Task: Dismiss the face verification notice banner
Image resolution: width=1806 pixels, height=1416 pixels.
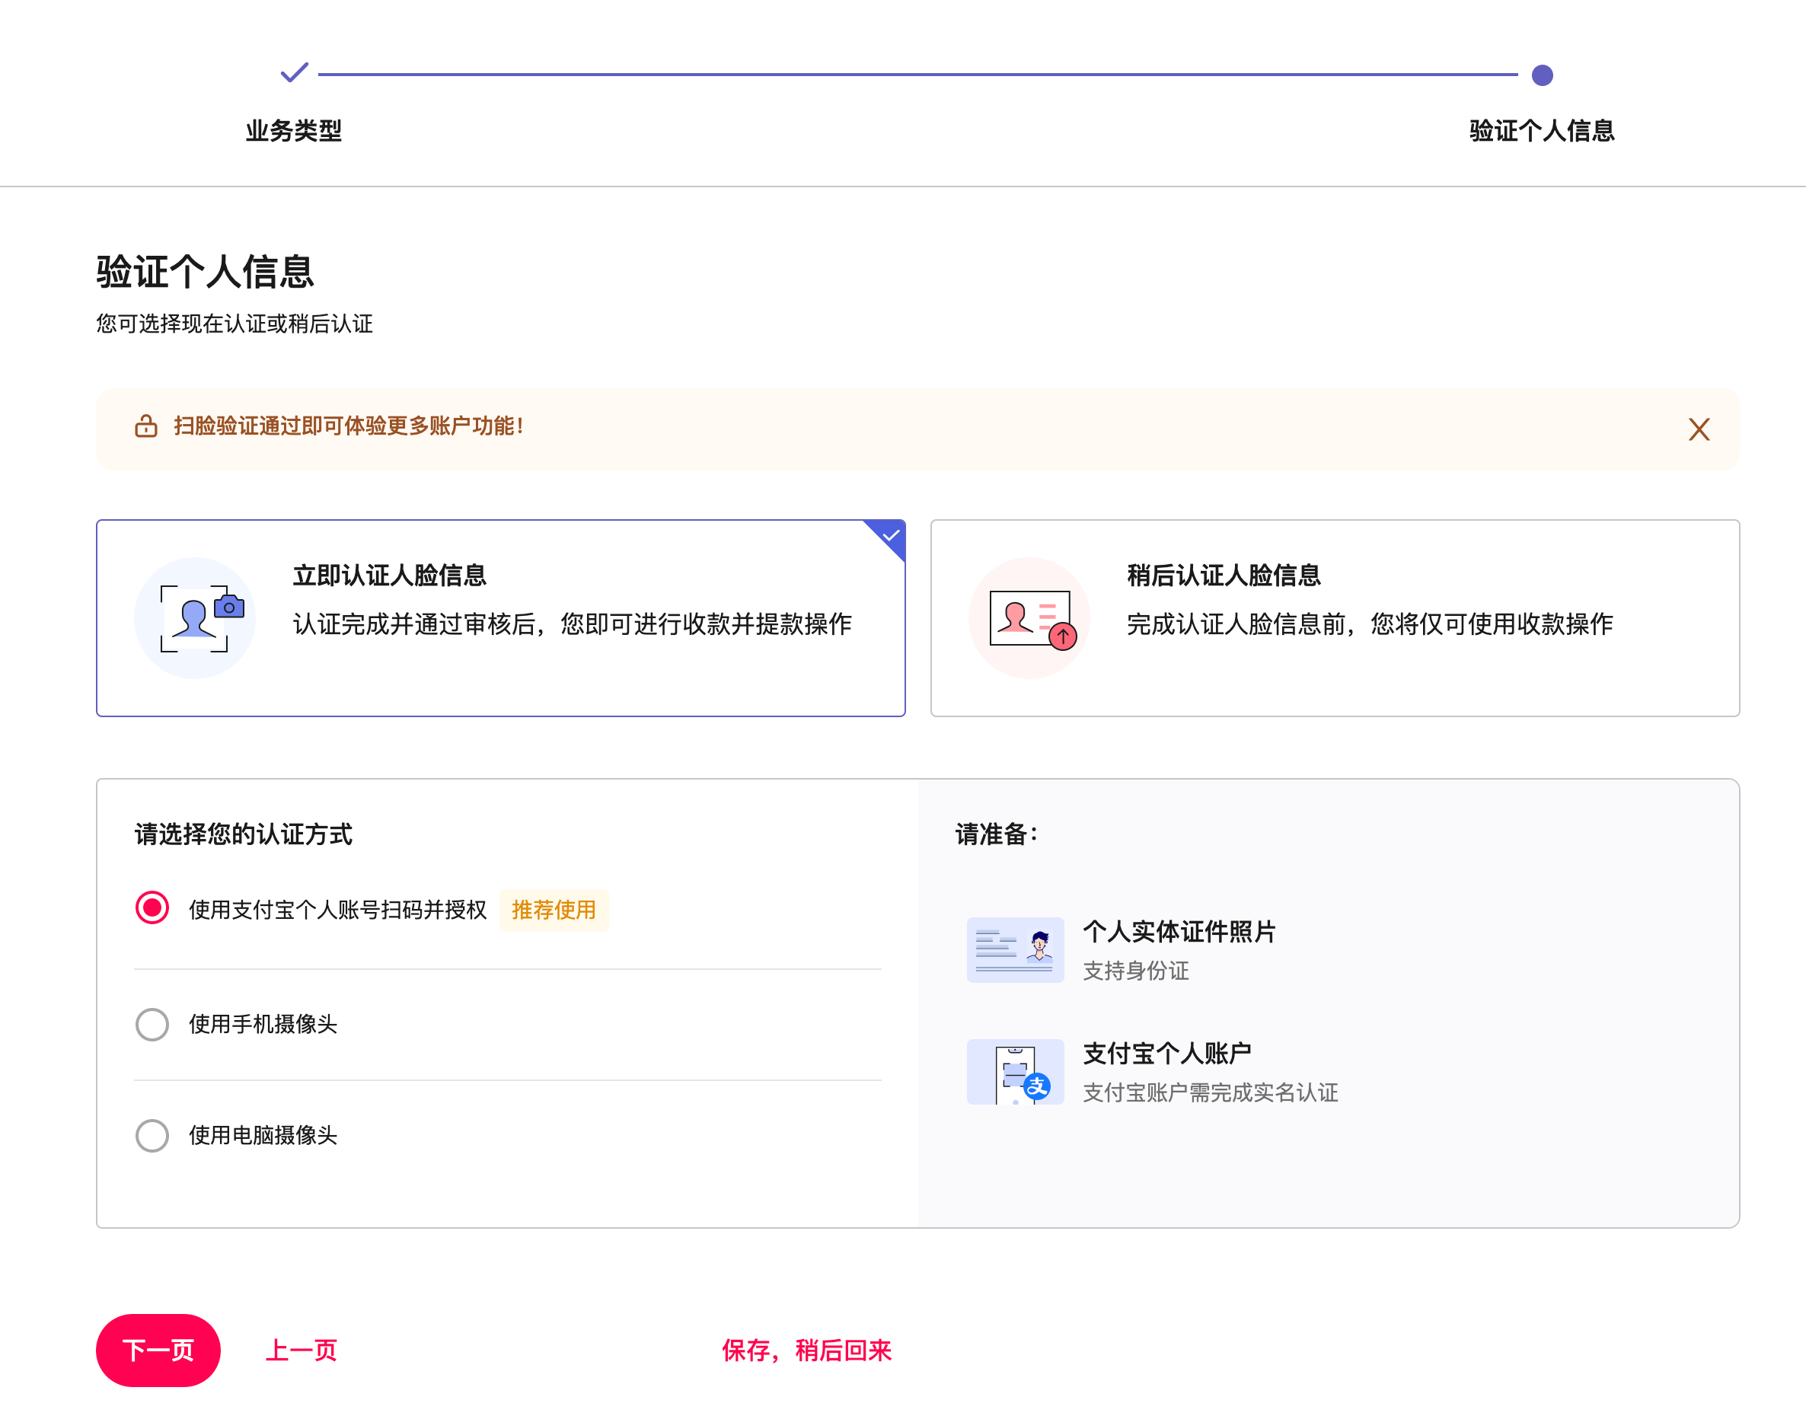Action: pos(1698,429)
